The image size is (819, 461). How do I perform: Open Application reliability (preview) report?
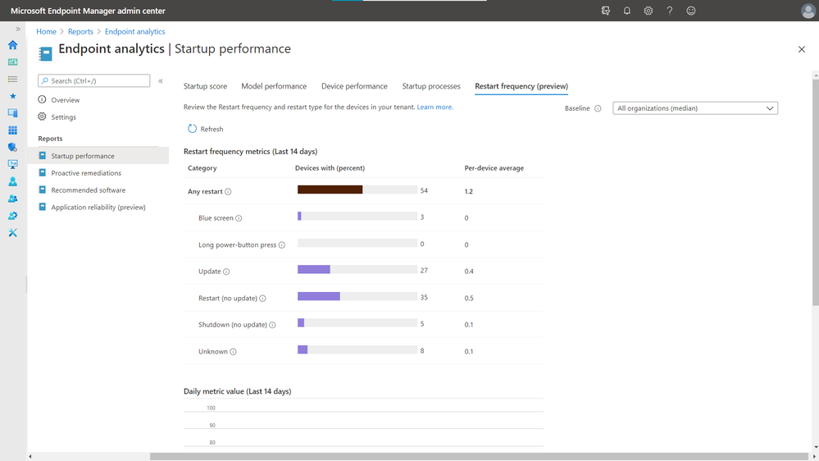coord(98,207)
